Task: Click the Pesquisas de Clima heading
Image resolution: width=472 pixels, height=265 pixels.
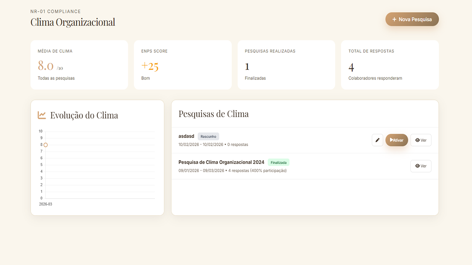Action: point(214,114)
